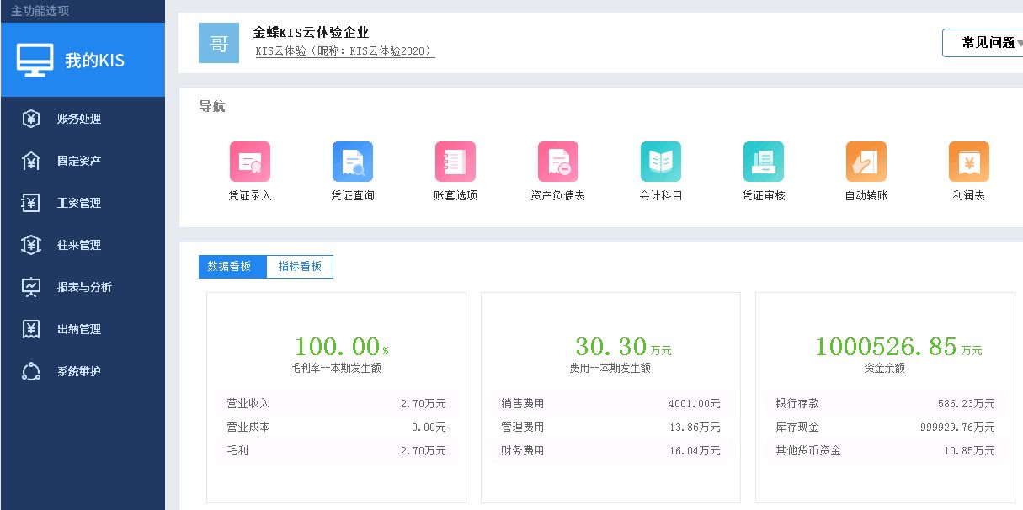Screen dimensions: 1023x510
Task: Open the 凭证录入 voucher entry icon
Action: [x=250, y=162]
